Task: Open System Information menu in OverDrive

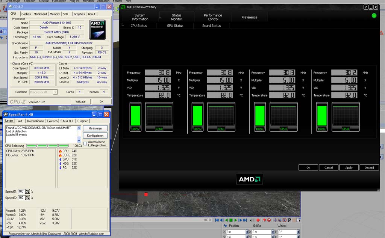Action: [140, 17]
